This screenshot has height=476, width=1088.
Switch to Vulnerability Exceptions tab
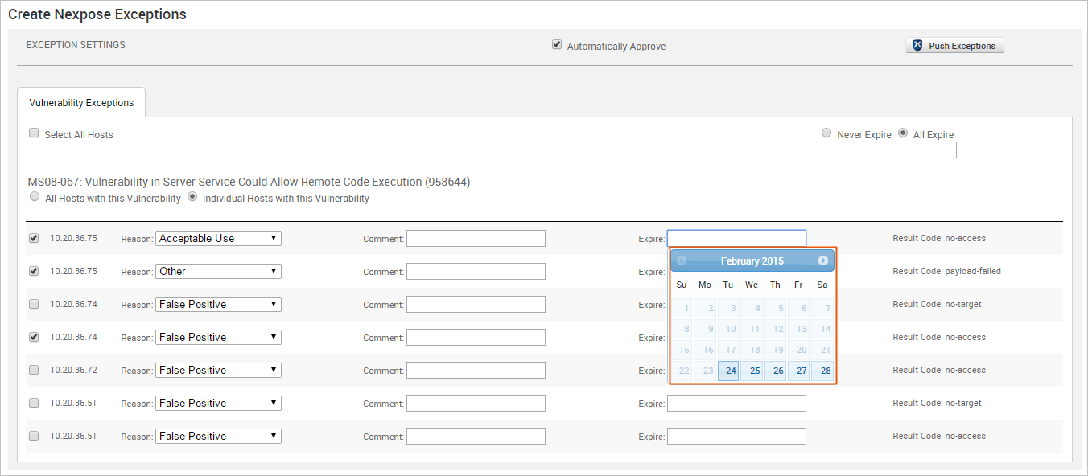(81, 103)
